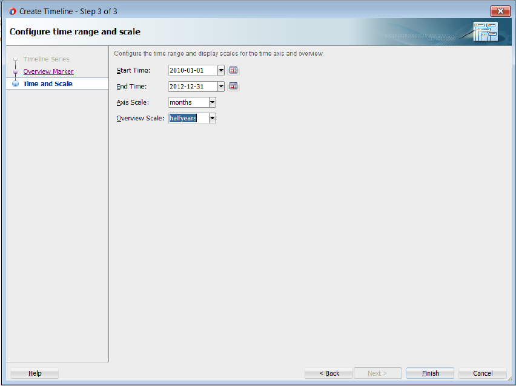Click the Help button
This screenshot has height=386, width=516.
click(x=35, y=373)
